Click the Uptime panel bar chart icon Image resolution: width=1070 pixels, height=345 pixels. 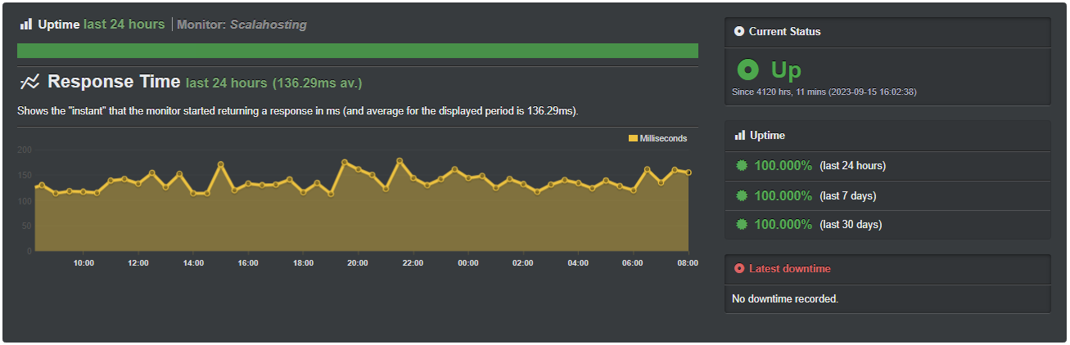(739, 136)
